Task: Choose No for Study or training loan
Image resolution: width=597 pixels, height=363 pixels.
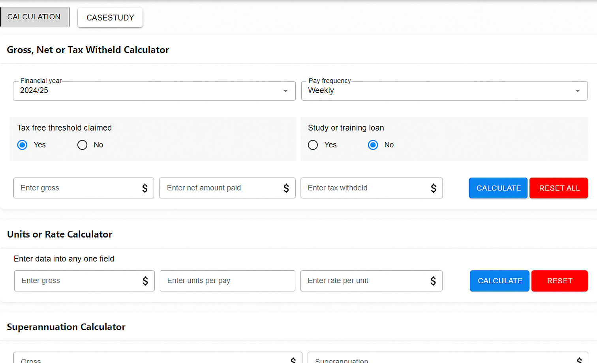Action: pyautogui.click(x=373, y=145)
